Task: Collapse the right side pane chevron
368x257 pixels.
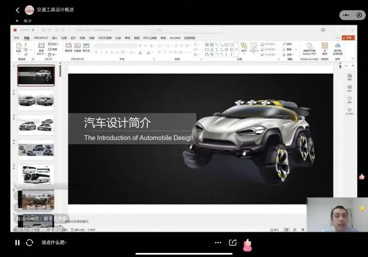Action: coord(346,66)
